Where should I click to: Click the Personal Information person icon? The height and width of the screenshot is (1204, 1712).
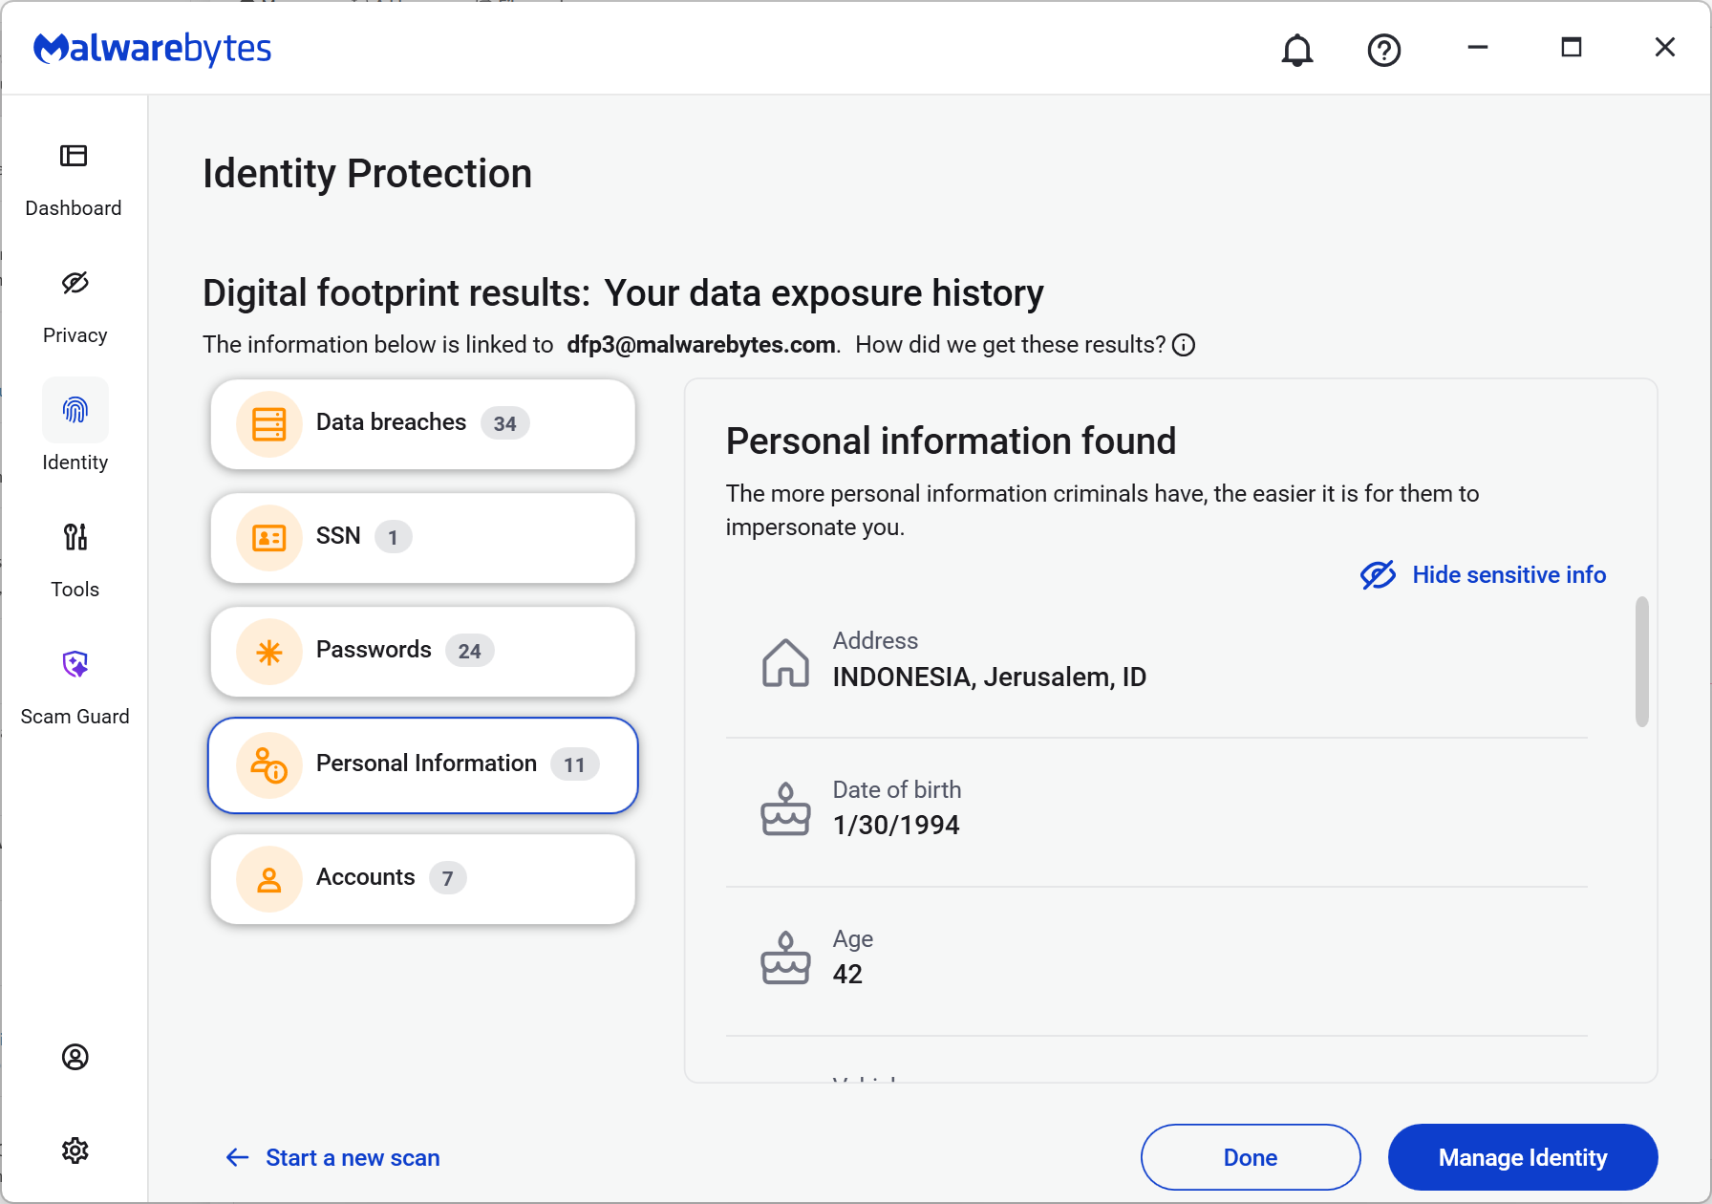tap(269, 765)
